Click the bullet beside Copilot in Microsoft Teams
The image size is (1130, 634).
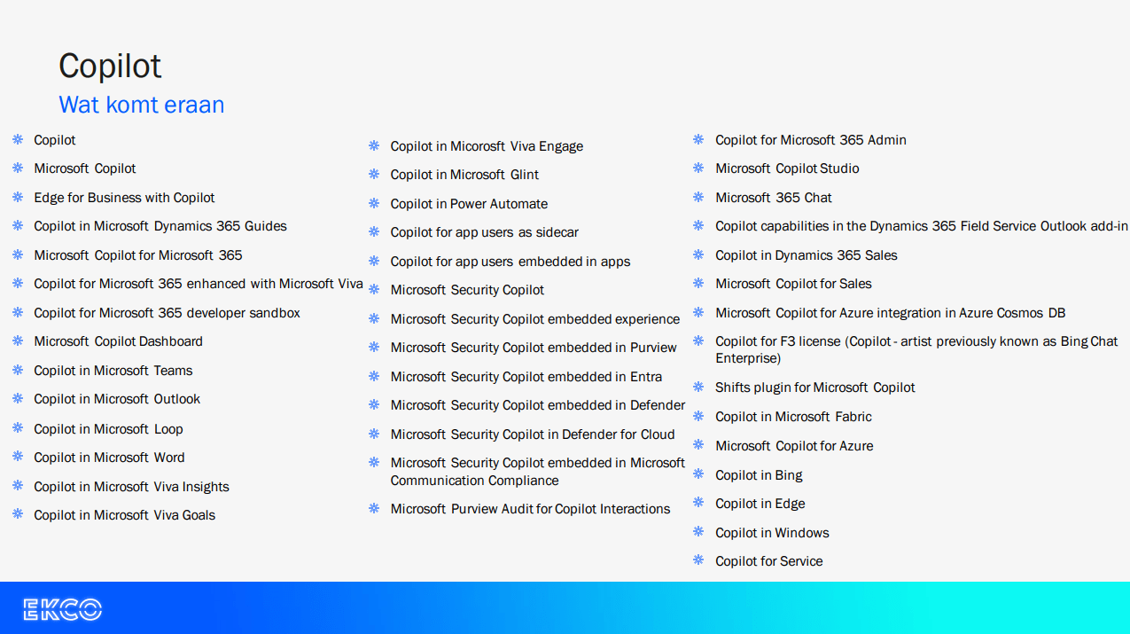[x=16, y=371]
